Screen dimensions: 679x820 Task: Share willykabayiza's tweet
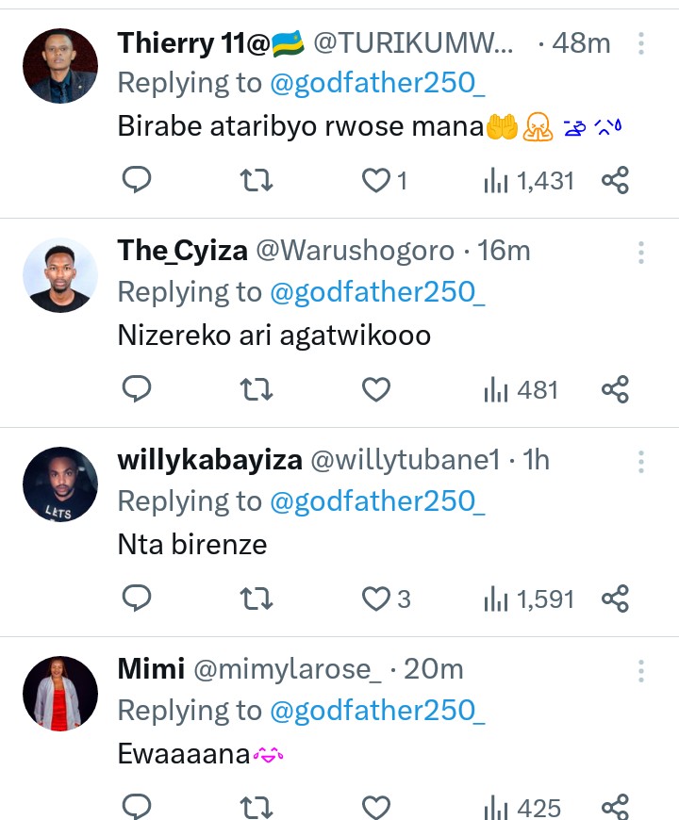tap(615, 599)
